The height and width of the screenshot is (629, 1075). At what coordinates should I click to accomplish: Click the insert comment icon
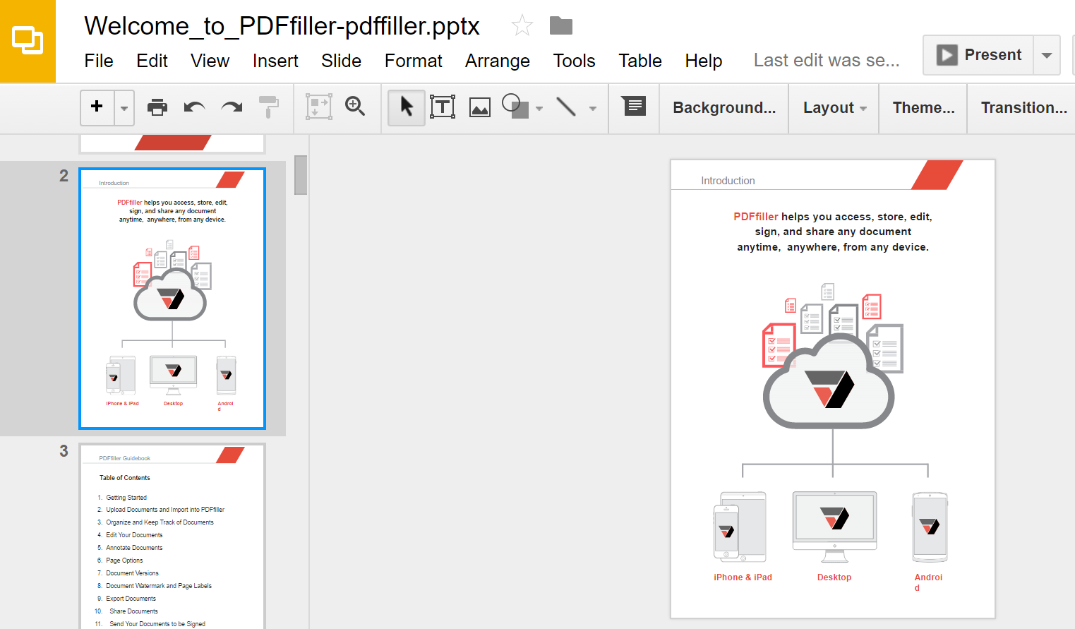[x=634, y=106]
